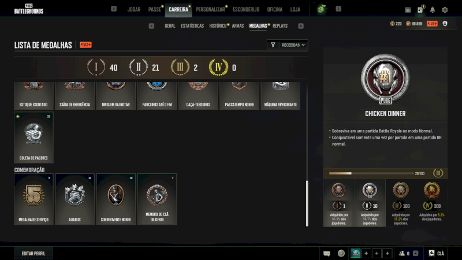Open the PASSE tab
Viewport: 462px width, 260px height.
(154, 9)
